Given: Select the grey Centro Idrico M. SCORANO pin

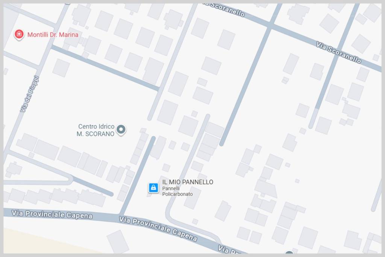Looking at the screenshot, I should (x=121, y=129).
